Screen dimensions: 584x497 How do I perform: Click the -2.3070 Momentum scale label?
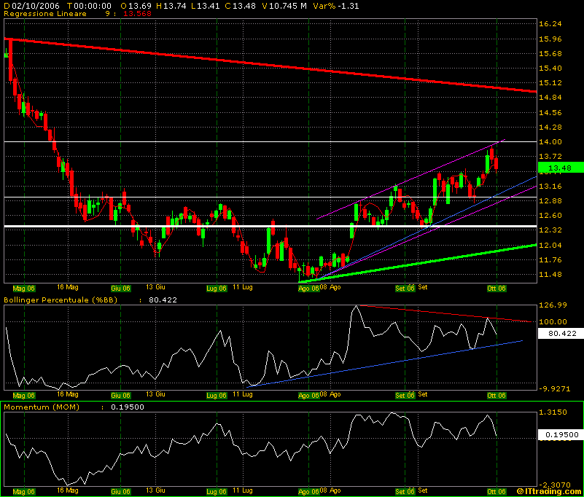[551, 484]
